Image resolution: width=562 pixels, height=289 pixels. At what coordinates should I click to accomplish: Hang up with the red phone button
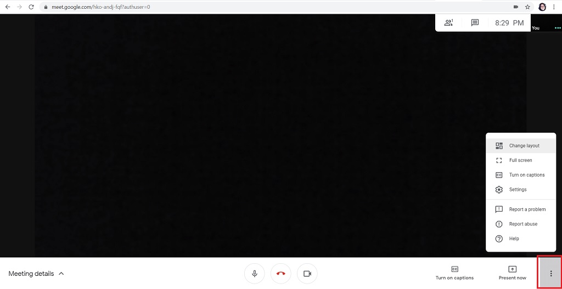281,273
